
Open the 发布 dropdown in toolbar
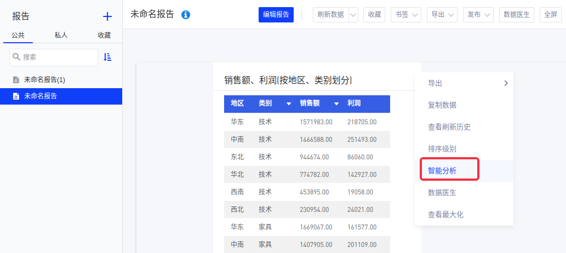(x=478, y=15)
